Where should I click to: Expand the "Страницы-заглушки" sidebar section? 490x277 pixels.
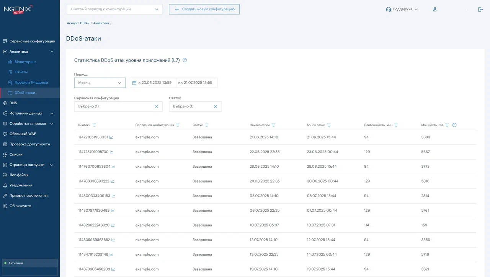pyautogui.click(x=29, y=165)
